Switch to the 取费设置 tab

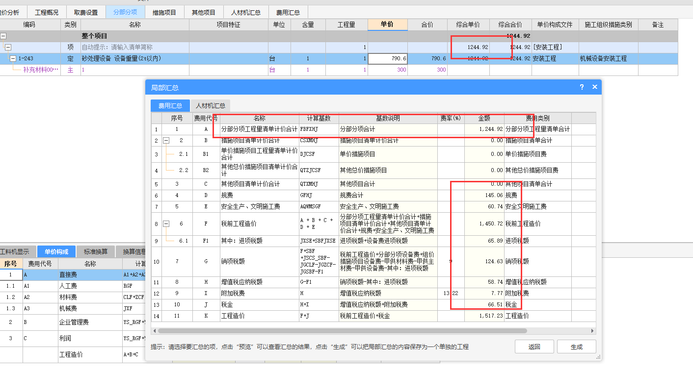click(x=85, y=12)
